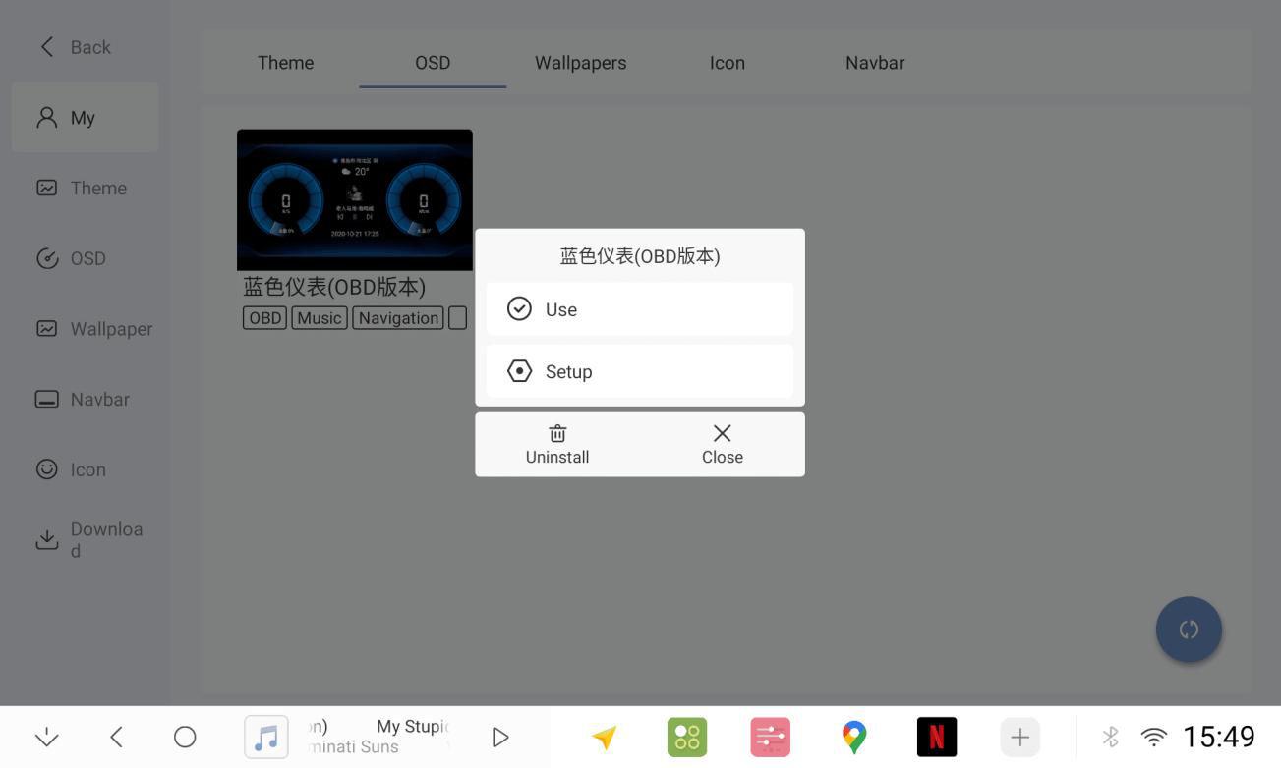Tap the system back arrow

pos(116,737)
